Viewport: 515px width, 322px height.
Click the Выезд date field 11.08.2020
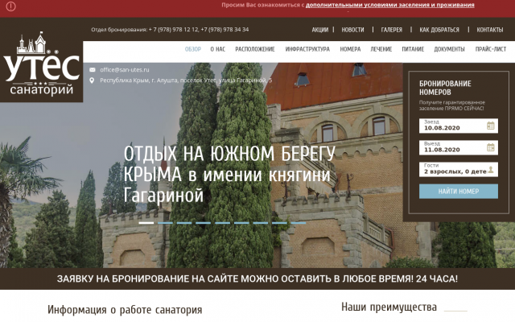point(459,147)
